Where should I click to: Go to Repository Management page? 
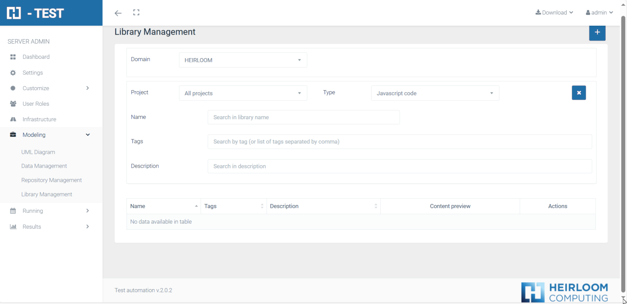tap(52, 180)
